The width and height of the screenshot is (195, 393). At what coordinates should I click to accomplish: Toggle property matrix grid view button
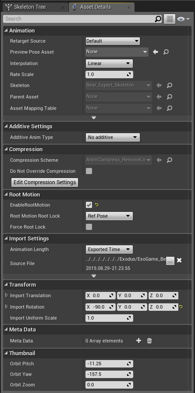click(x=170, y=19)
